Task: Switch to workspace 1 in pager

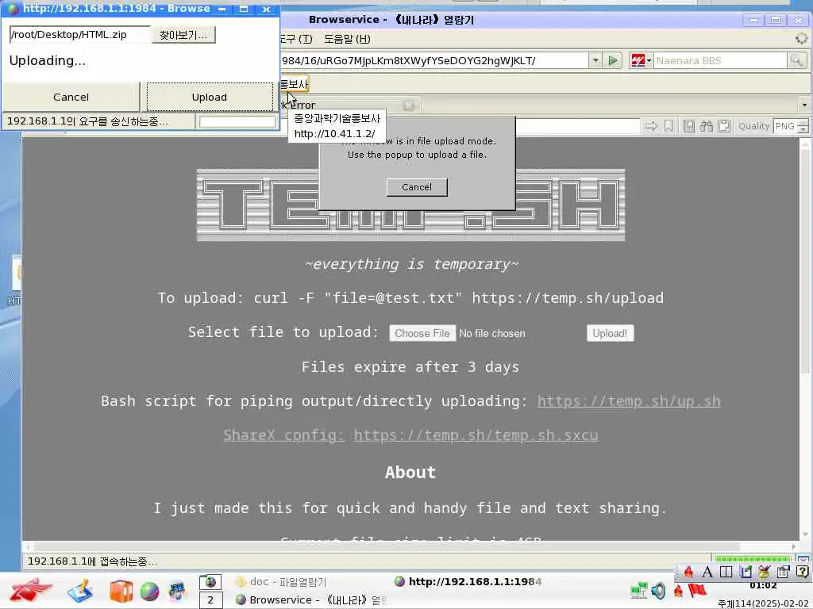Action: [x=210, y=582]
